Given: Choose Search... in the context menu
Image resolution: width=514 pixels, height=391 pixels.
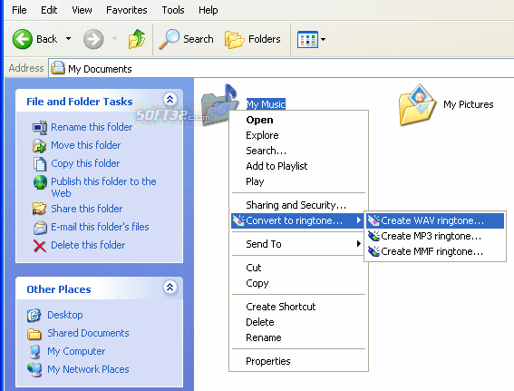Looking at the screenshot, I should click(298, 151).
